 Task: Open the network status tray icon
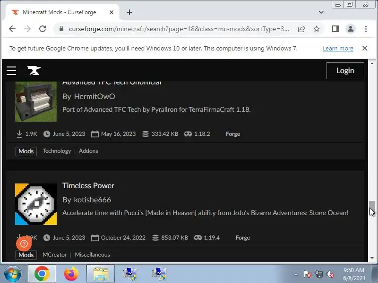pyautogui.click(x=319, y=274)
